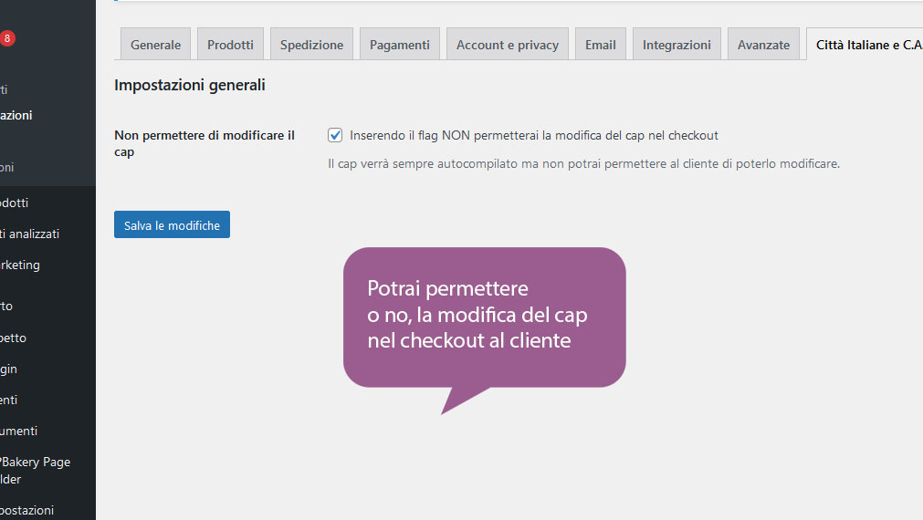Viewport: 923px width, 520px height.
Task: Open the Generale settings tab
Action: pos(155,44)
